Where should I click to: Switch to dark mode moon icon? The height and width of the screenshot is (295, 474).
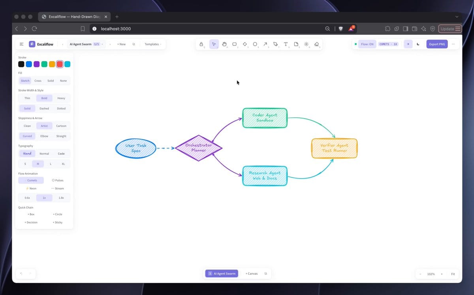pyautogui.click(x=418, y=44)
